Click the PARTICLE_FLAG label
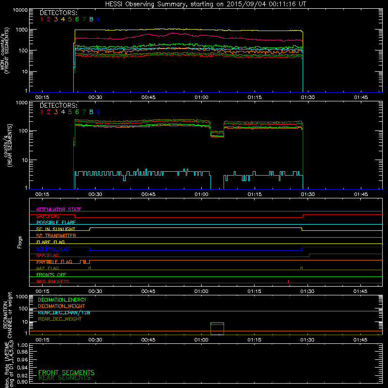This screenshot has width=388, height=388. (54, 262)
